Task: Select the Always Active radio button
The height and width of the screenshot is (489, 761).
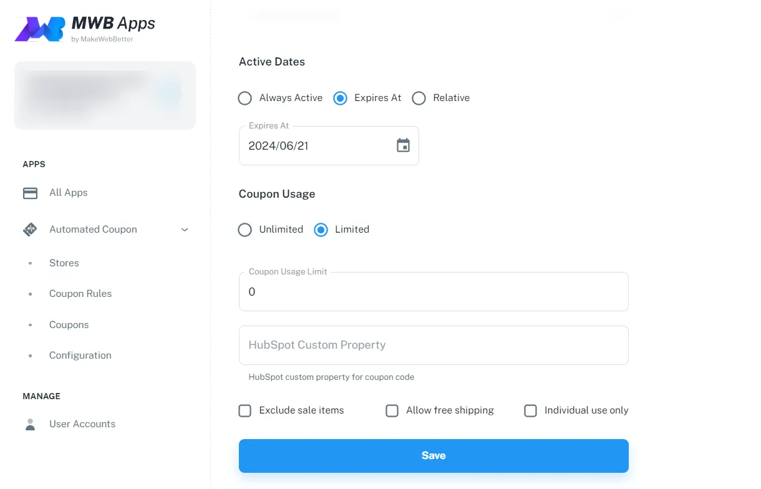Action: pos(245,98)
